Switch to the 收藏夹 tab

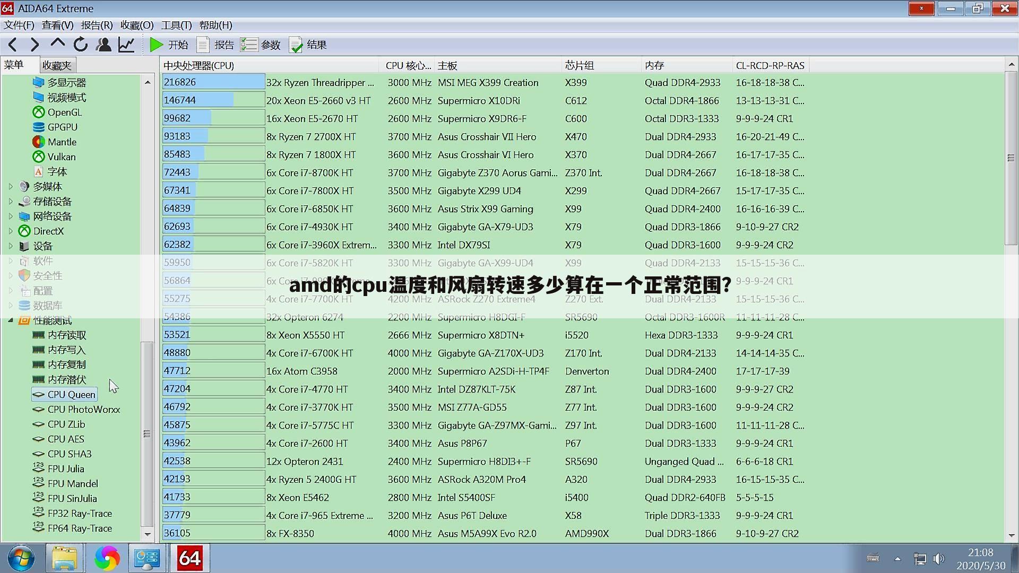[57, 65]
